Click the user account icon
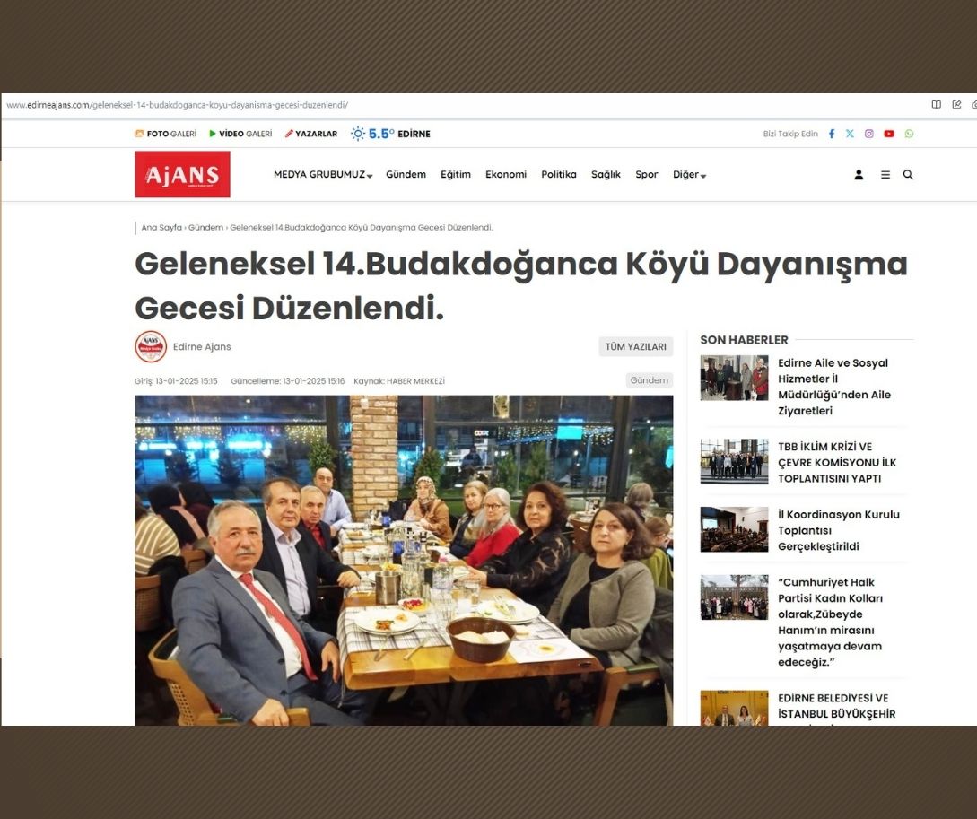 [x=859, y=175]
